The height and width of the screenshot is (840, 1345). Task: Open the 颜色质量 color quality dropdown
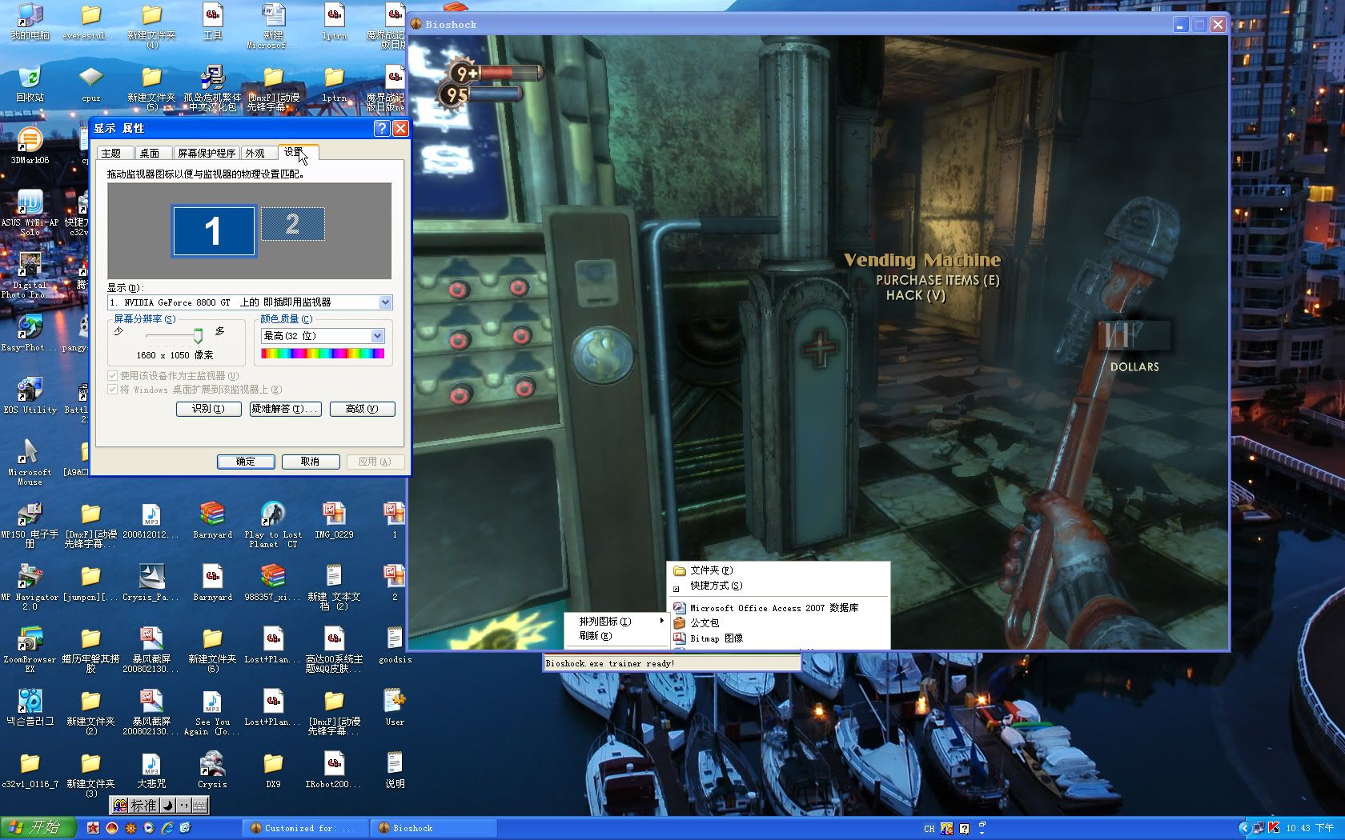point(377,336)
